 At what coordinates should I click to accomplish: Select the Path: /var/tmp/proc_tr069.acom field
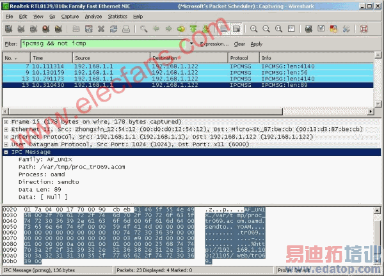click(x=72, y=167)
